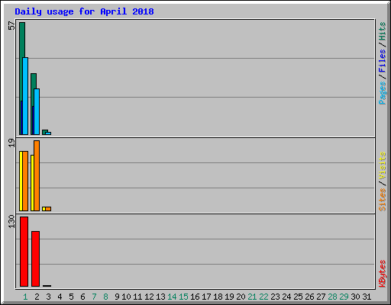Select the small orange Sites bar for day 3
Viewport: 391px width, 305px height.
[x=48, y=209]
